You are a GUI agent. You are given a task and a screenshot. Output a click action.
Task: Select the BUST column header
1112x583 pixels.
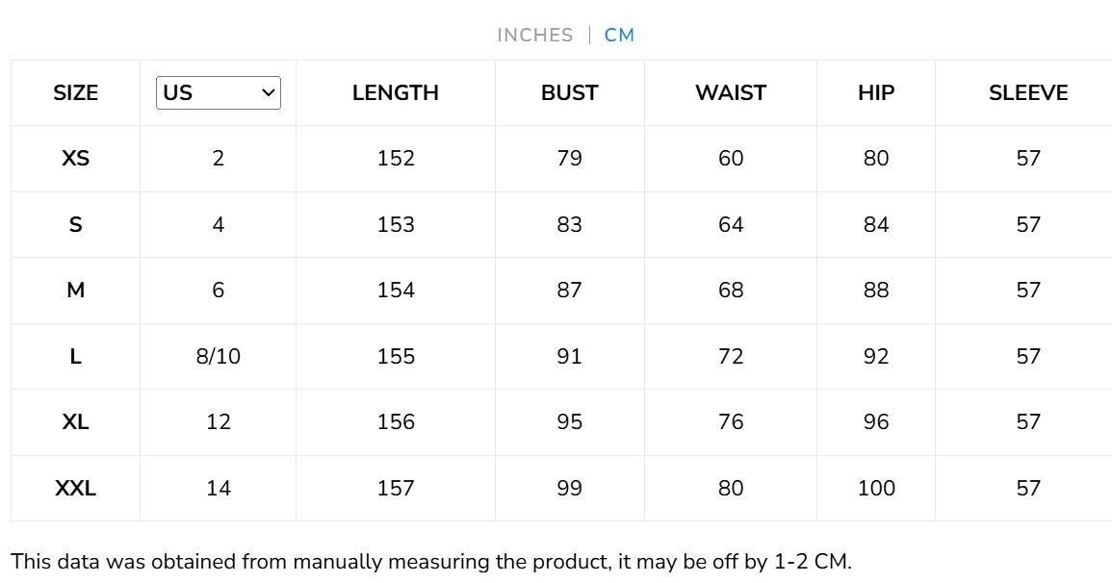tap(569, 92)
